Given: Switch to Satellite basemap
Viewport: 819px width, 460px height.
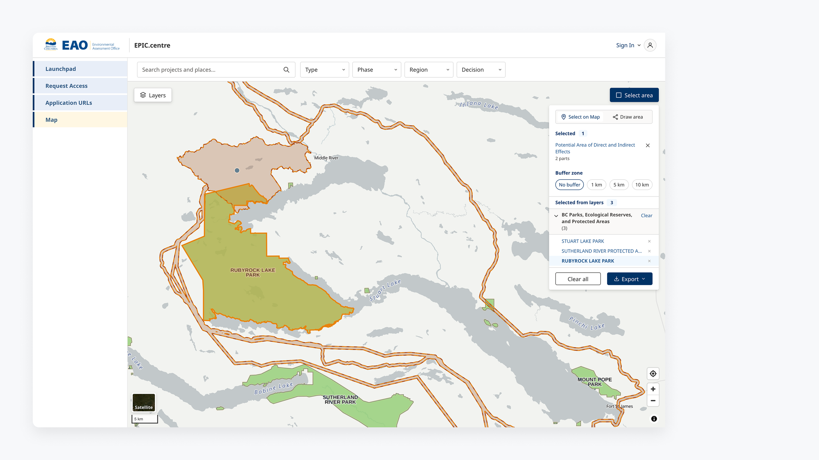Looking at the screenshot, I should (144, 402).
